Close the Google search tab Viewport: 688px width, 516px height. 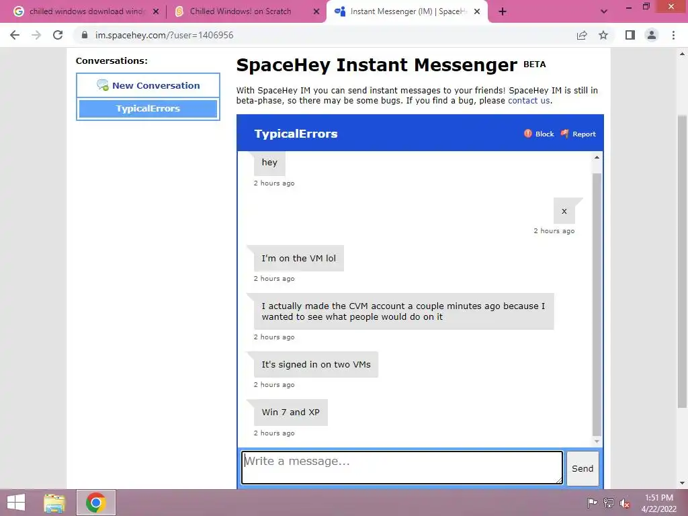point(156,11)
